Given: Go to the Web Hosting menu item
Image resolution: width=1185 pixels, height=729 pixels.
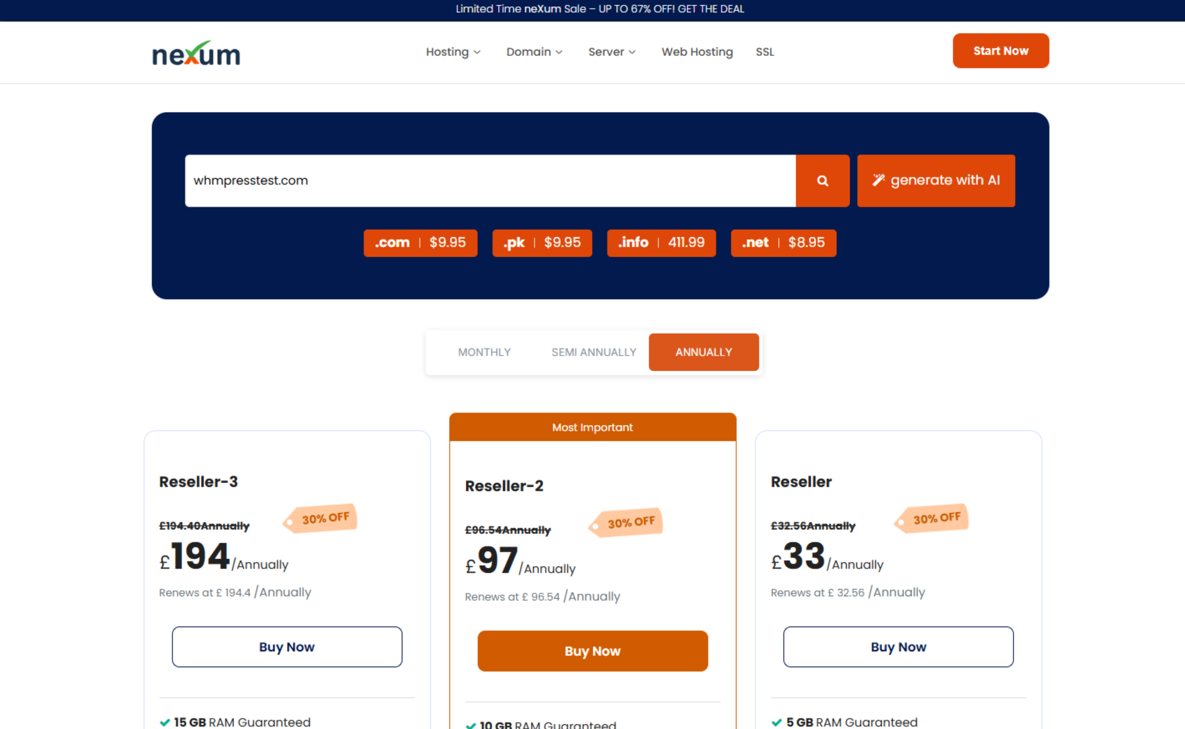Looking at the screenshot, I should [x=697, y=51].
